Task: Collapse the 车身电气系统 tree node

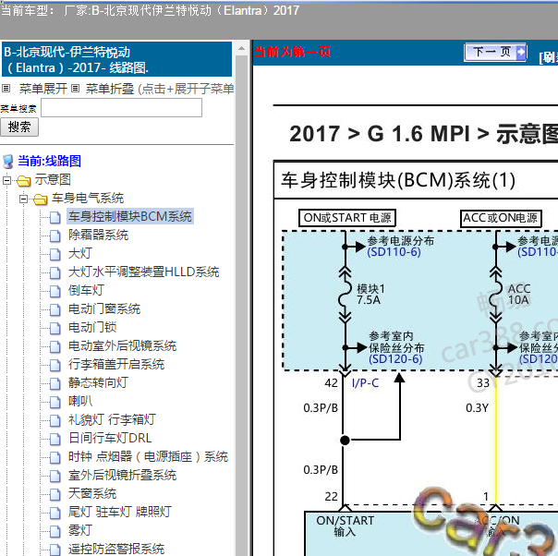Action: [x=23, y=199]
